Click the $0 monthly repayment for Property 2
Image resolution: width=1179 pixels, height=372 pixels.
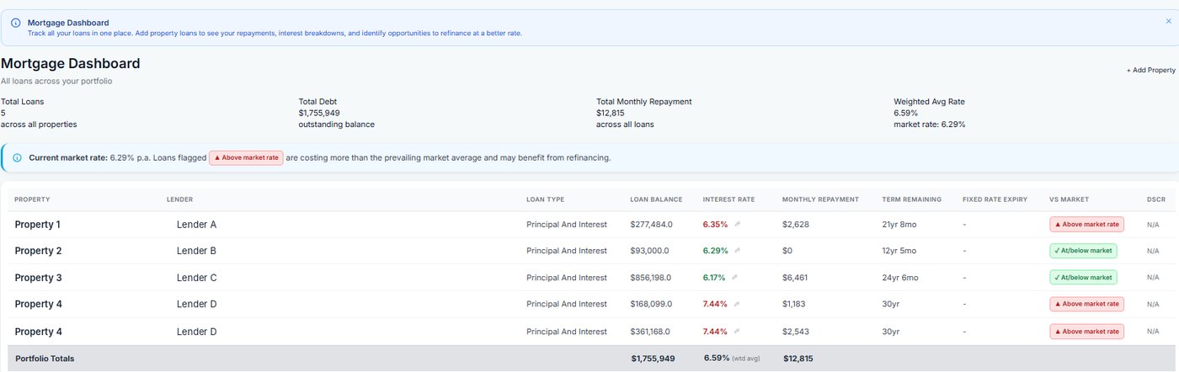tap(788, 251)
